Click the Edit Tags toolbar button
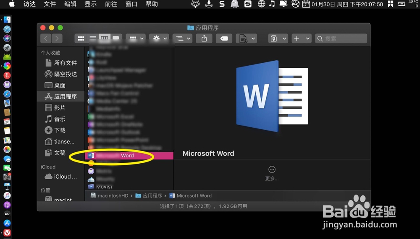The height and width of the screenshot is (239, 420). pos(224,39)
